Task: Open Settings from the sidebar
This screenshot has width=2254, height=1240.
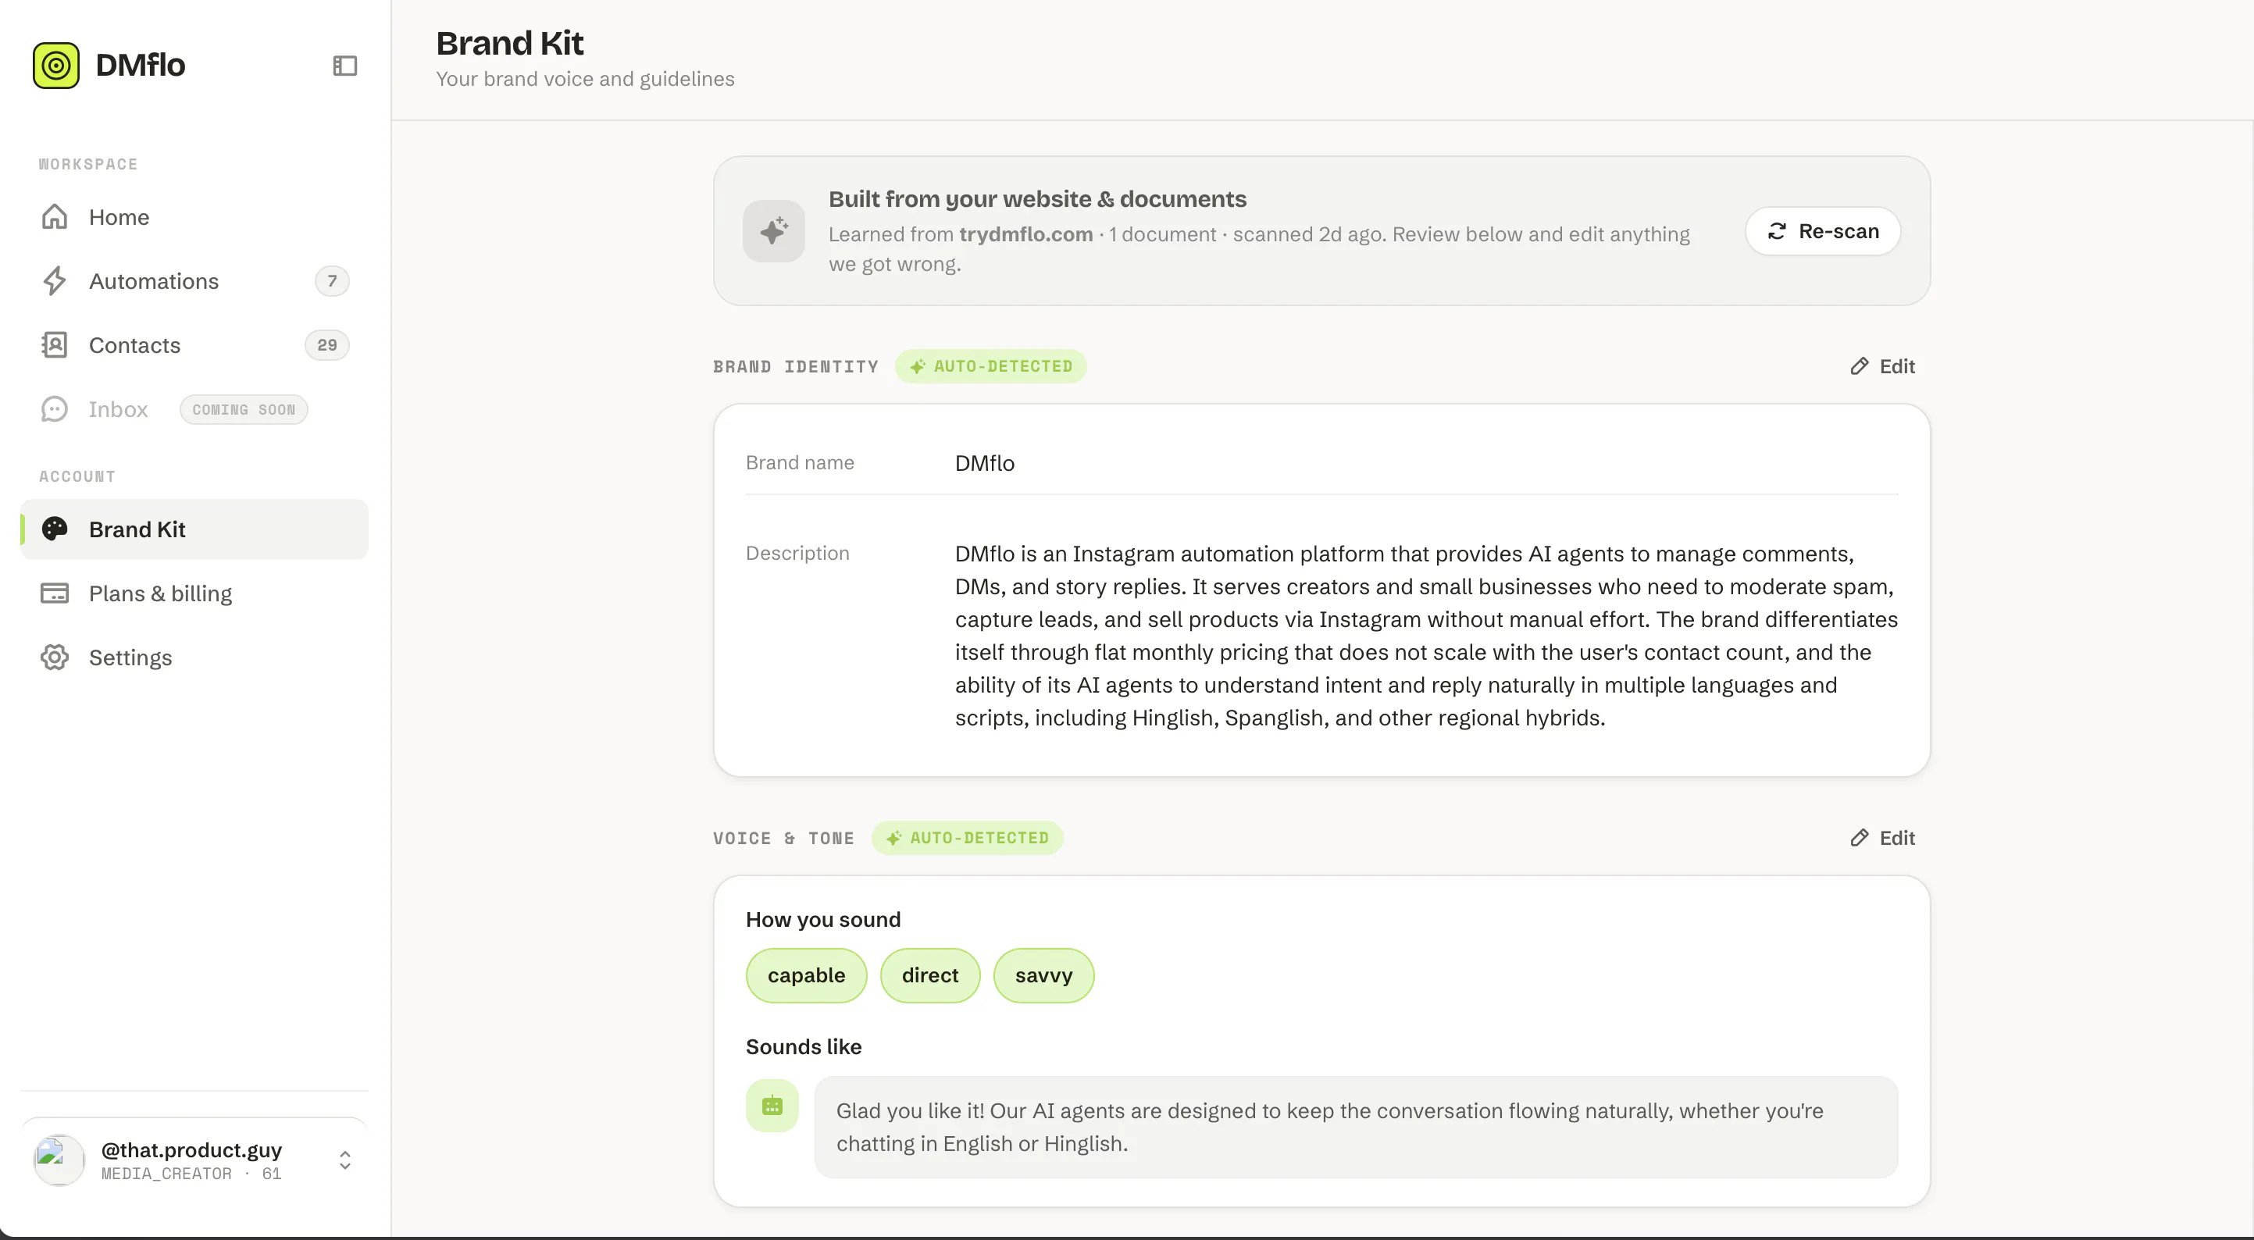Action: pos(194,657)
